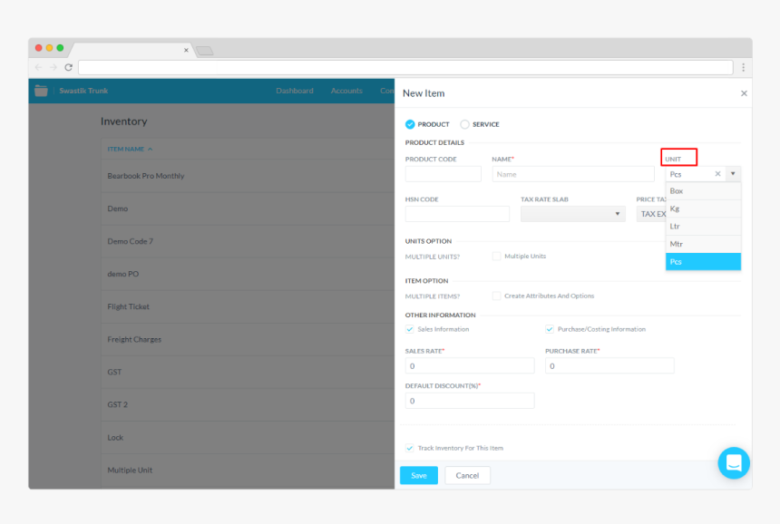Image resolution: width=780 pixels, height=524 pixels.
Task: Toggle Purchase/Costing Information checkbox
Action: (x=550, y=329)
